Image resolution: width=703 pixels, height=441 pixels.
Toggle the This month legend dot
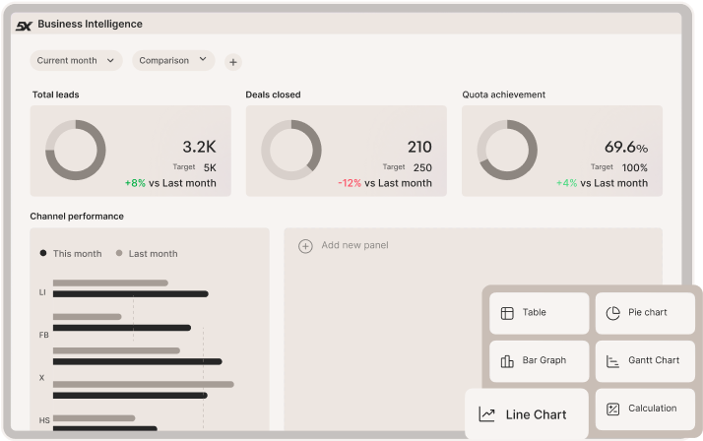click(43, 253)
